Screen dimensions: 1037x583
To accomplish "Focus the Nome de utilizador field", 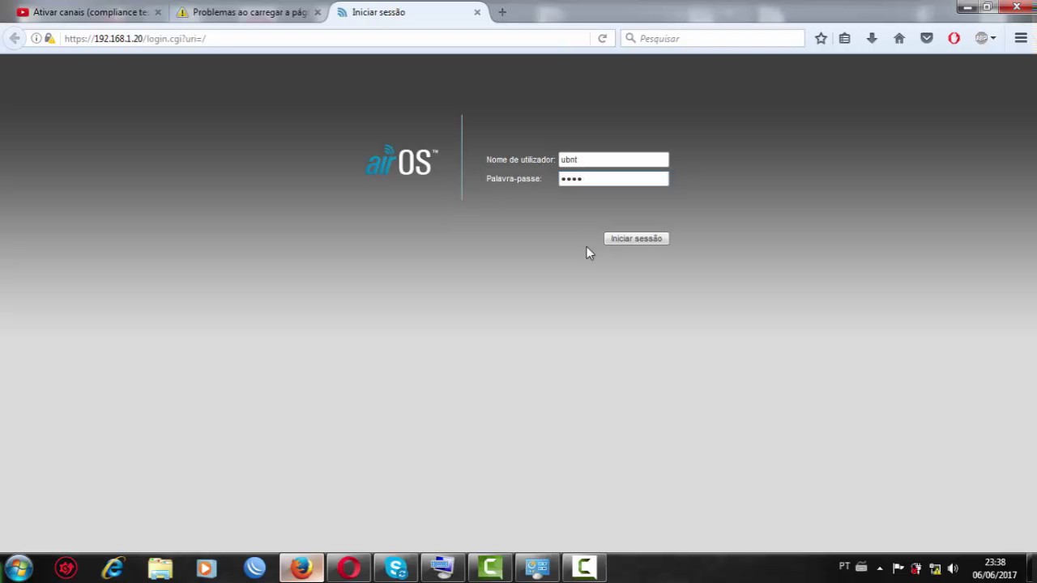I will (x=613, y=160).
